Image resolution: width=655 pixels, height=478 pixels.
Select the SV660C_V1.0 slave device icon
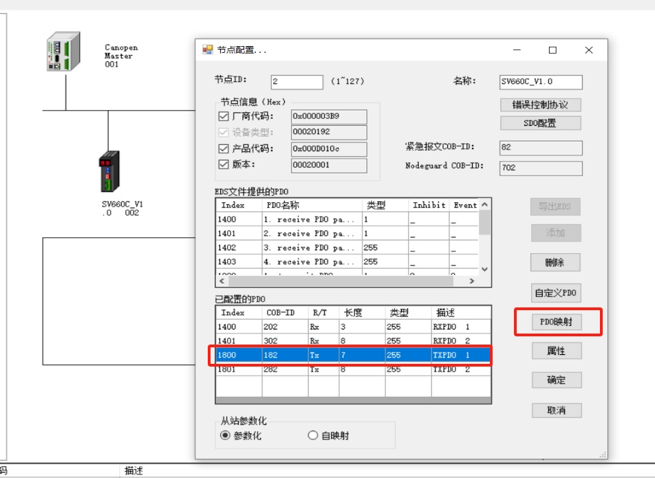[x=108, y=171]
